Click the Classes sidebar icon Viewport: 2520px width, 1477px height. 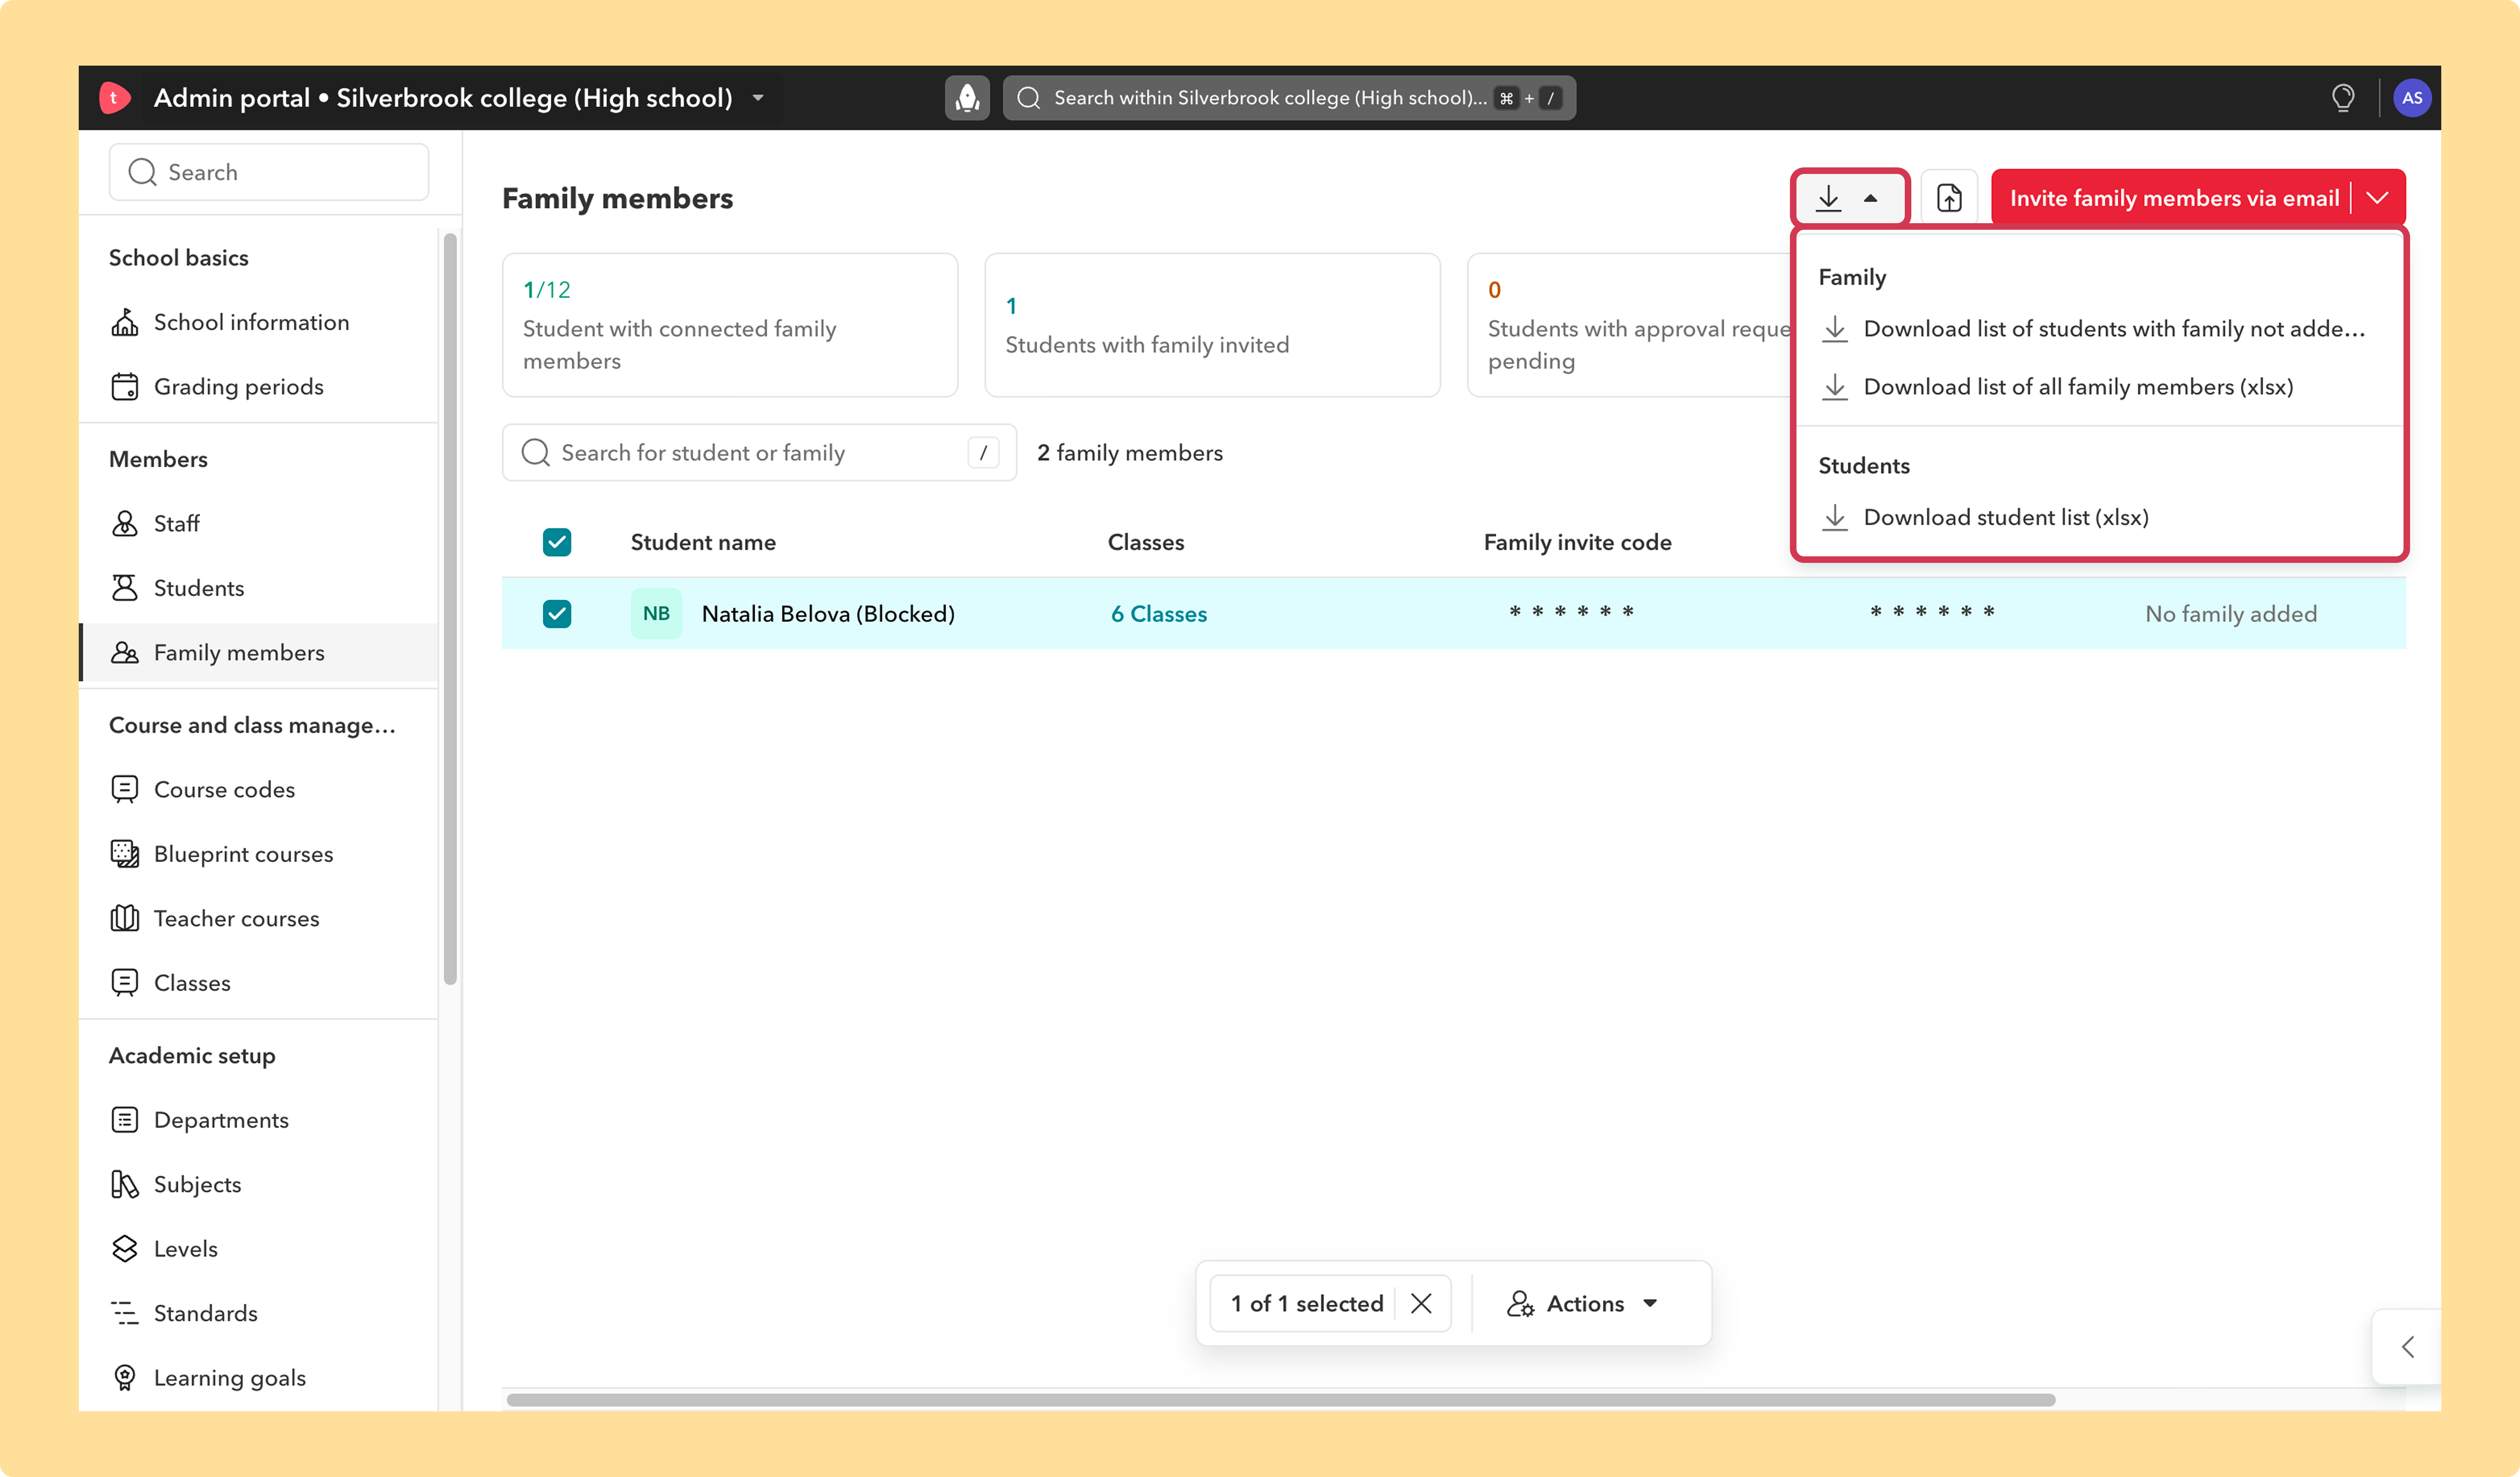pos(125,983)
